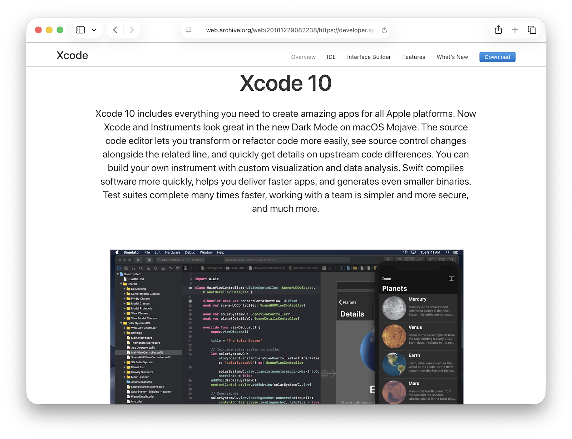Tap the Planets back button in storyboard
The height and width of the screenshot is (439, 572).
pyautogui.click(x=347, y=302)
